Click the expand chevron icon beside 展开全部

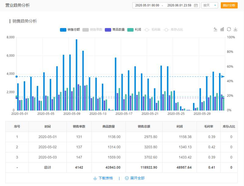point(127,178)
